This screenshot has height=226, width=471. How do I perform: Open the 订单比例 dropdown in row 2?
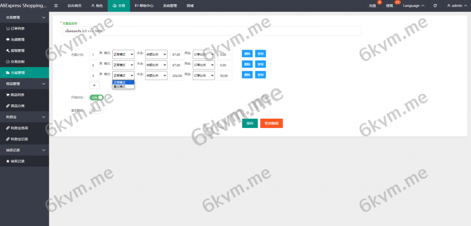pyautogui.click(x=203, y=65)
